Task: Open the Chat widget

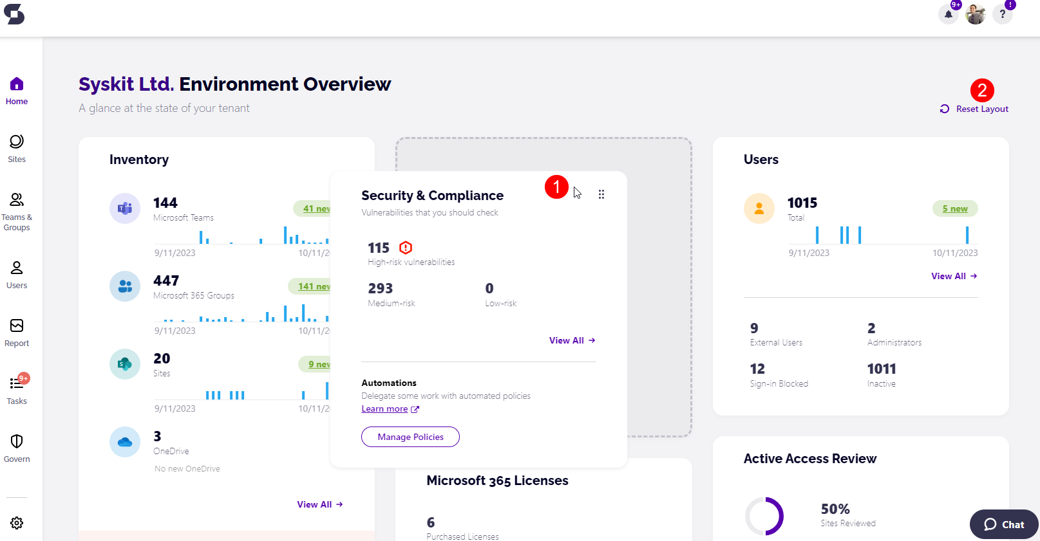Action: pos(1004,524)
